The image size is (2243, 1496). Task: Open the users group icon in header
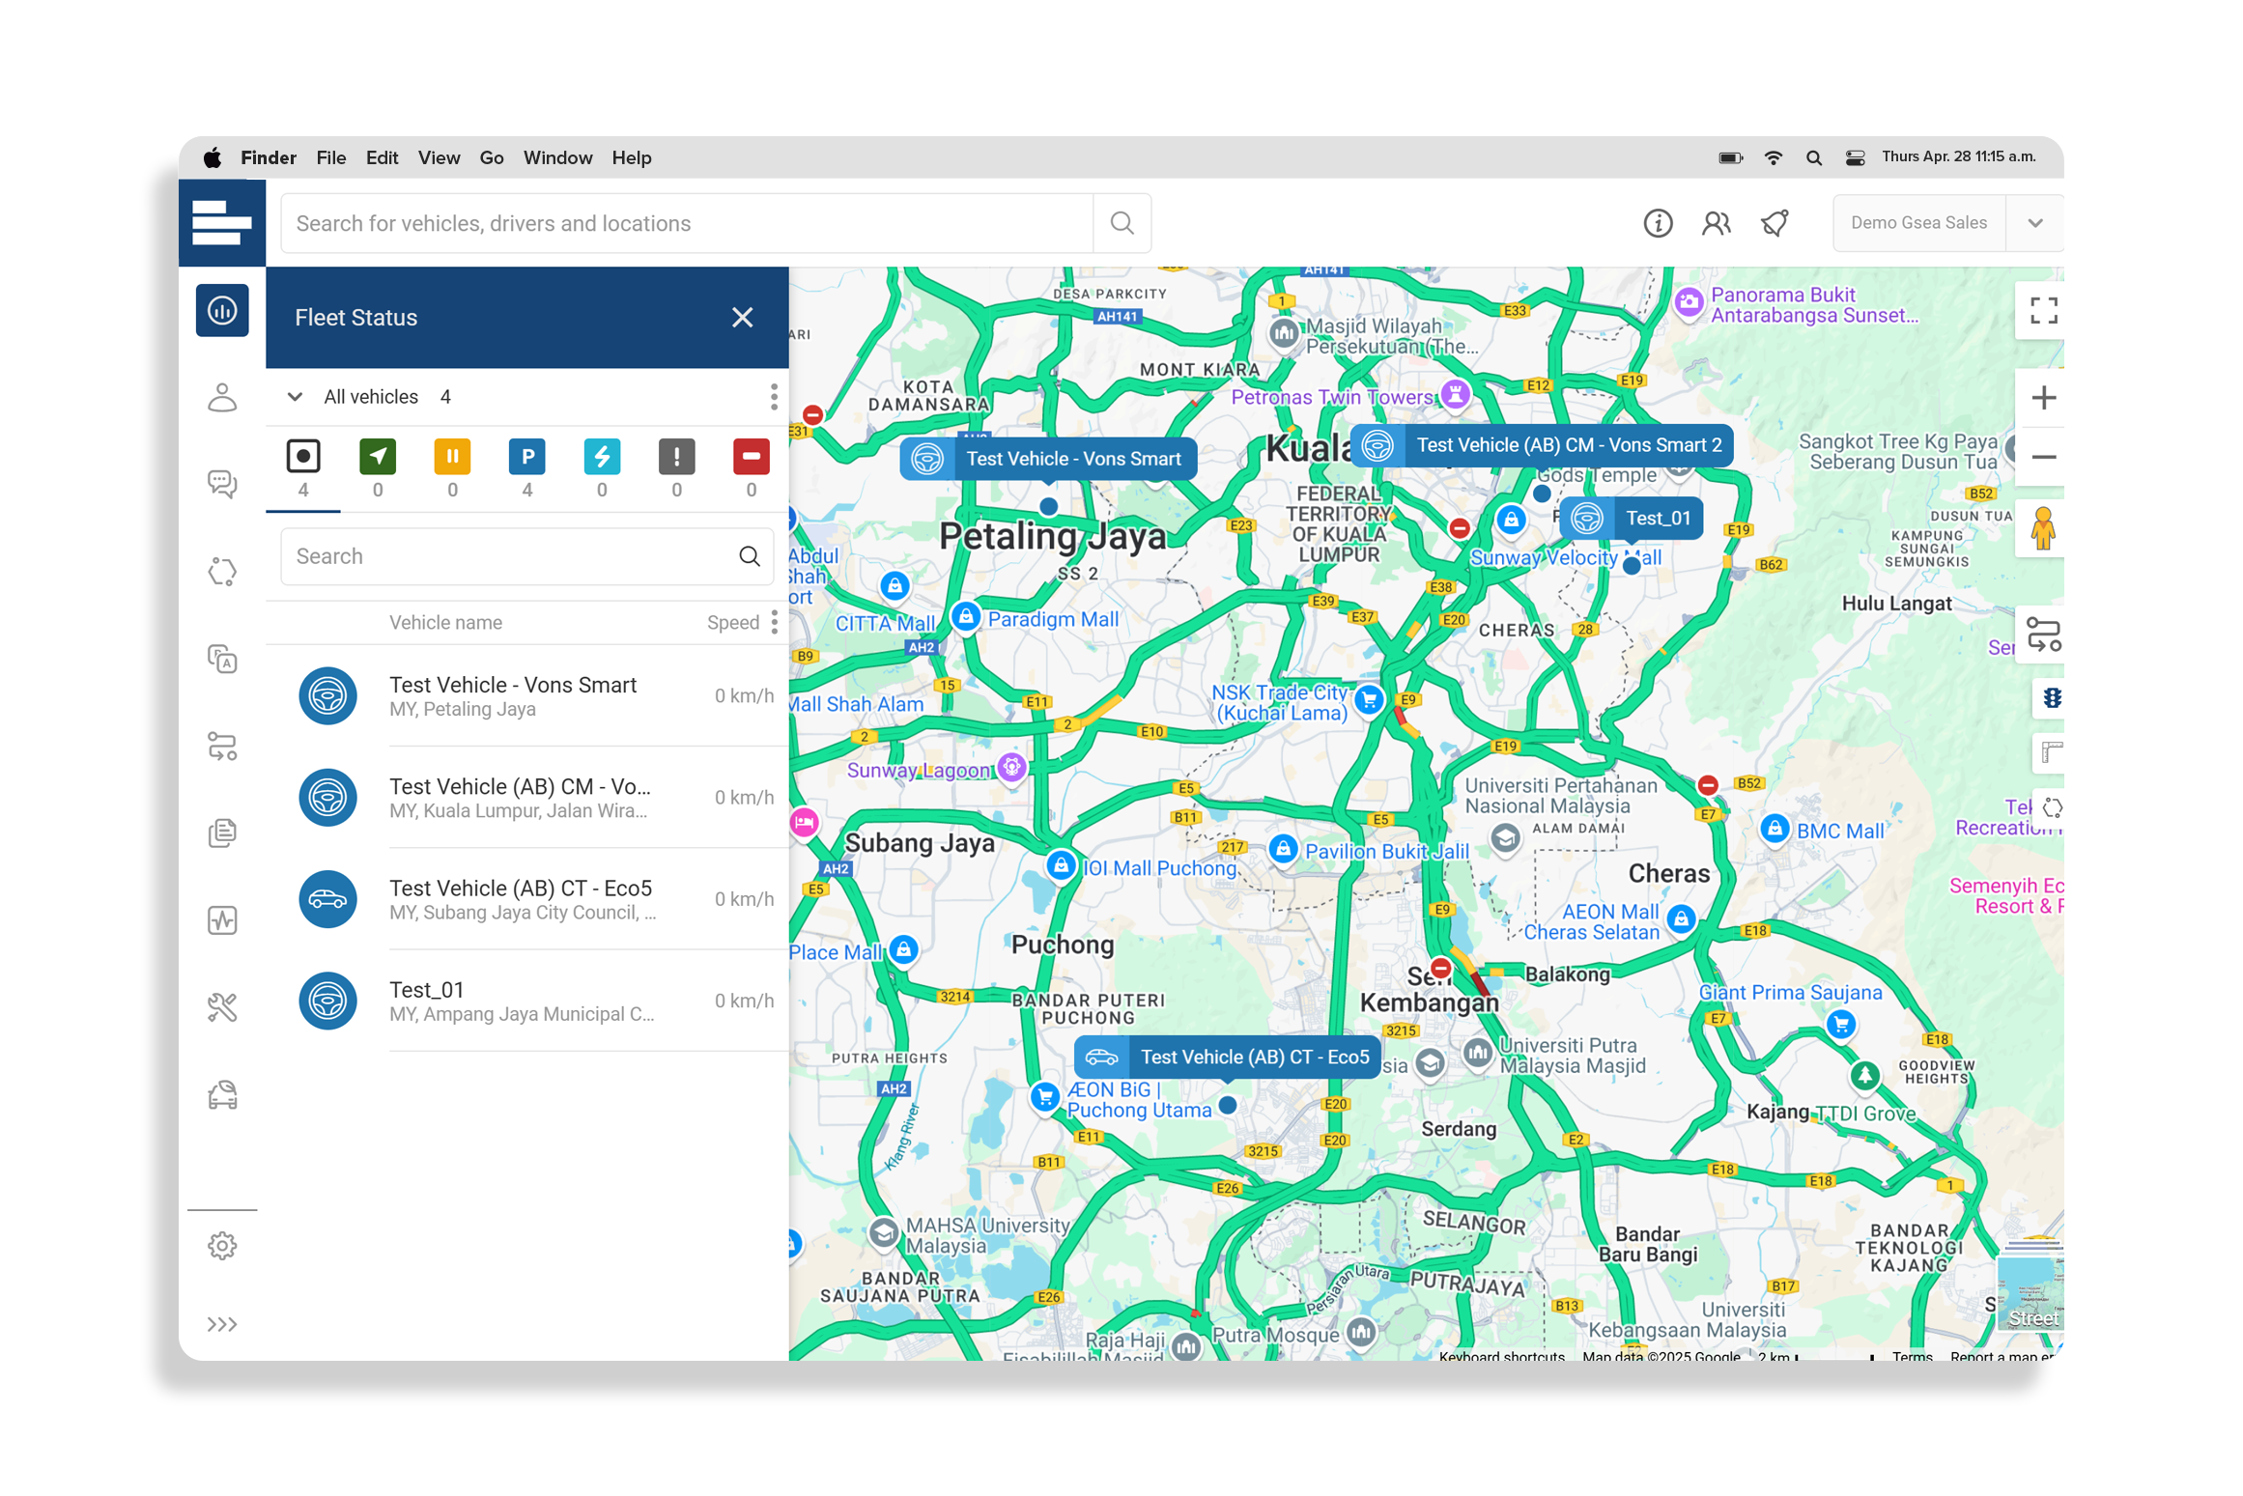coord(1717,223)
